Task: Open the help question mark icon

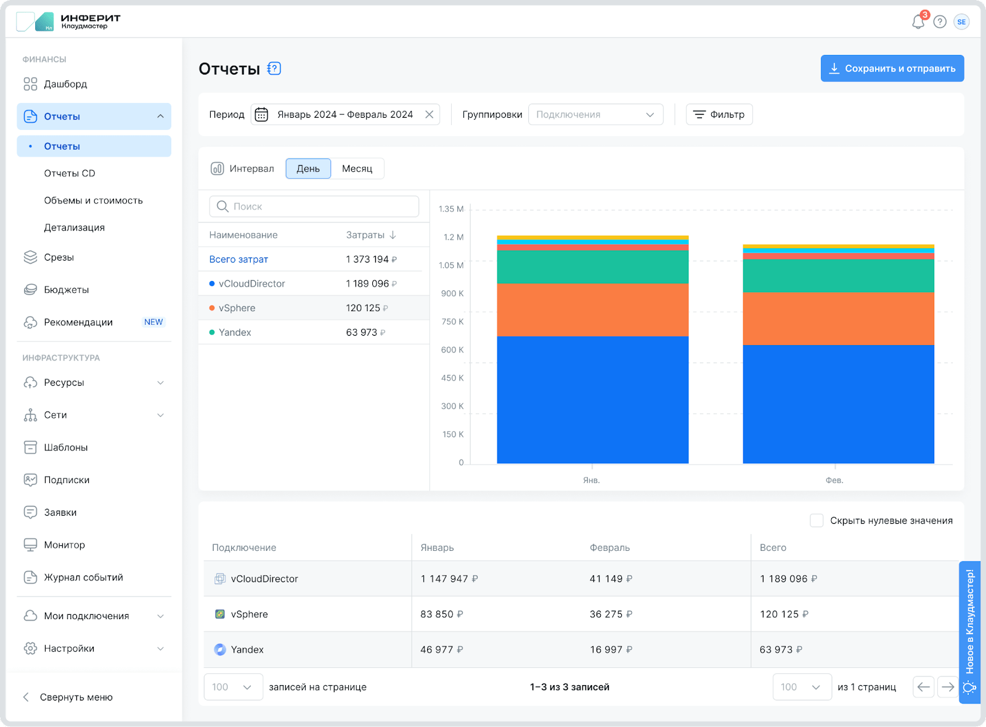Action: tap(940, 22)
